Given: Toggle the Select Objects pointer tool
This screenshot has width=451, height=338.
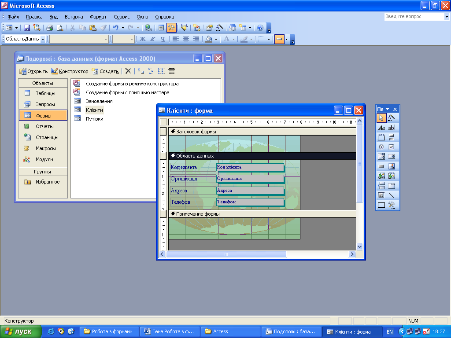Looking at the screenshot, I should coord(381,118).
